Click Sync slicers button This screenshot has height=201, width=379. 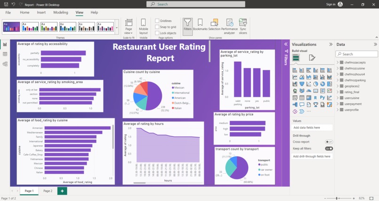[243, 27]
